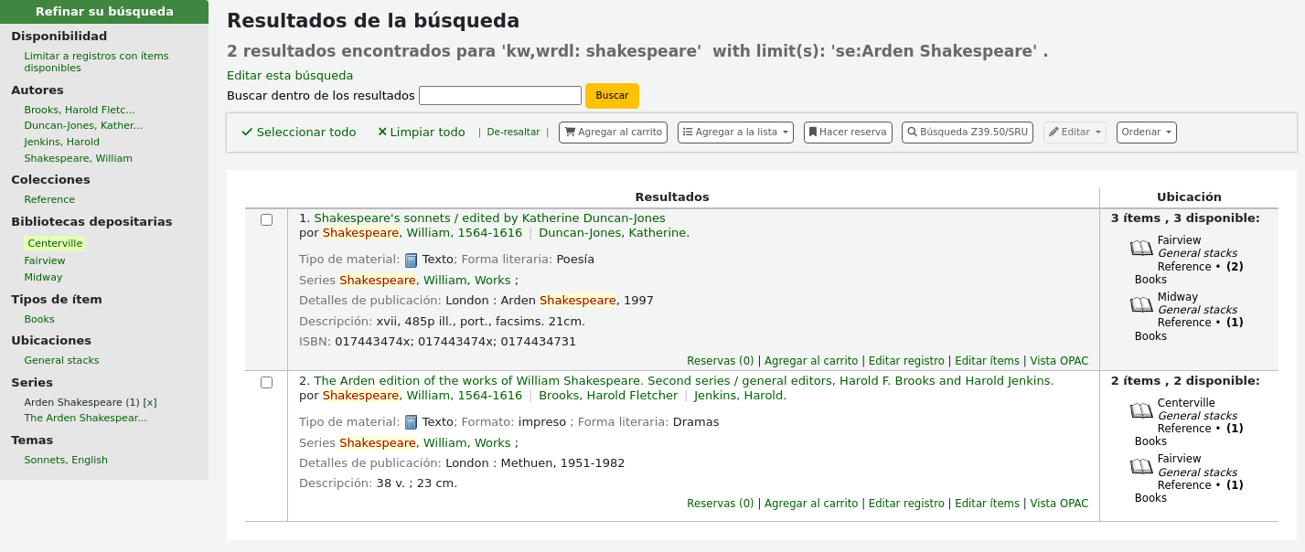Expand the Editar dropdown arrow
The image size is (1305, 552).
1092,132
